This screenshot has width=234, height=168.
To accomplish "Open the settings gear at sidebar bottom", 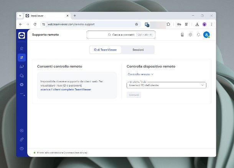I will pyautogui.click(x=21, y=130).
